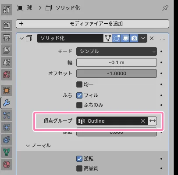
Task: Click the 幅 field showing -0.1 m
Action: tap(117, 62)
